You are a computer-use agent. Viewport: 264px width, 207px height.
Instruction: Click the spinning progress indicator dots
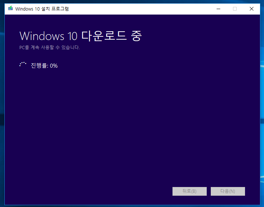point(23,64)
